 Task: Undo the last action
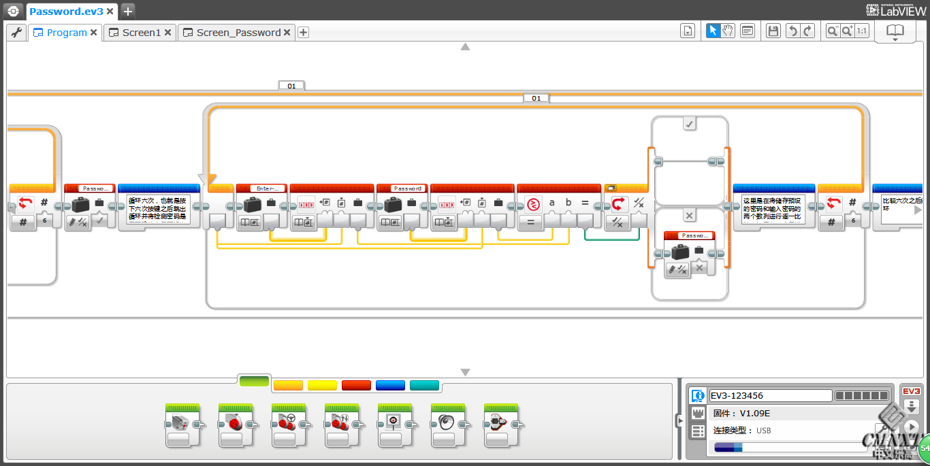click(792, 31)
